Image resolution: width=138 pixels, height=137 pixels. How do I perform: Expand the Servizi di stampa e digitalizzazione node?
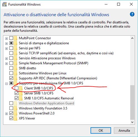6,43
